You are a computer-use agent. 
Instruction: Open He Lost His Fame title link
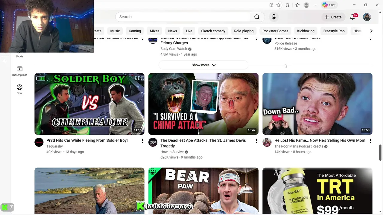320,140
